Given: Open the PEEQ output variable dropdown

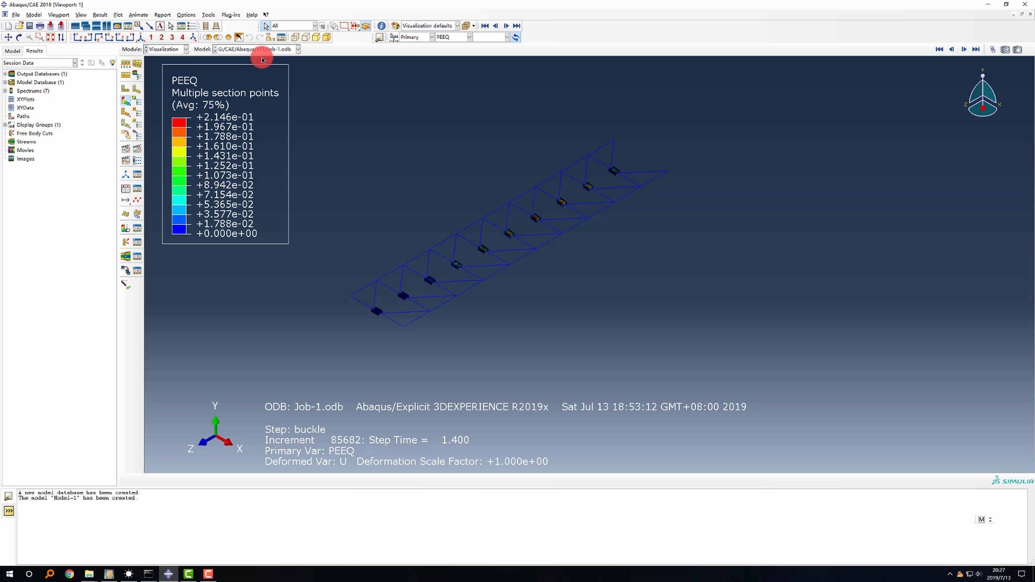Looking at the screenshot, I should [x=469, y=37].
